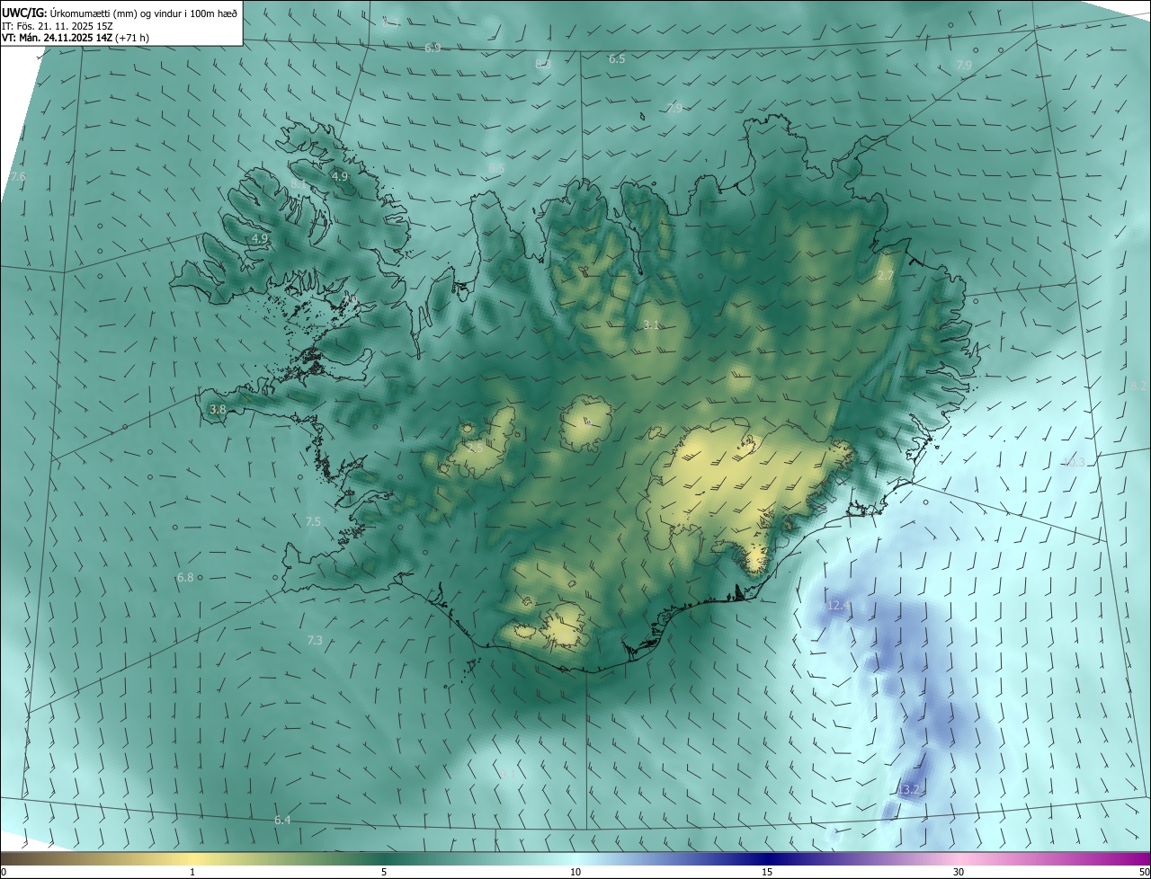1151x879 pixels.
Task: Click the map value label 3.8 on Snæfellsnes
Action: tap(218, 409)
